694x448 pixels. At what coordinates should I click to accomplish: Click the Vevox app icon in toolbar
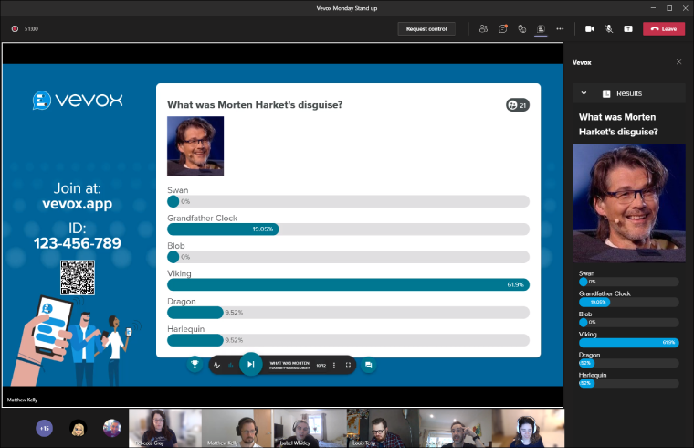click(x=541, y=28)
